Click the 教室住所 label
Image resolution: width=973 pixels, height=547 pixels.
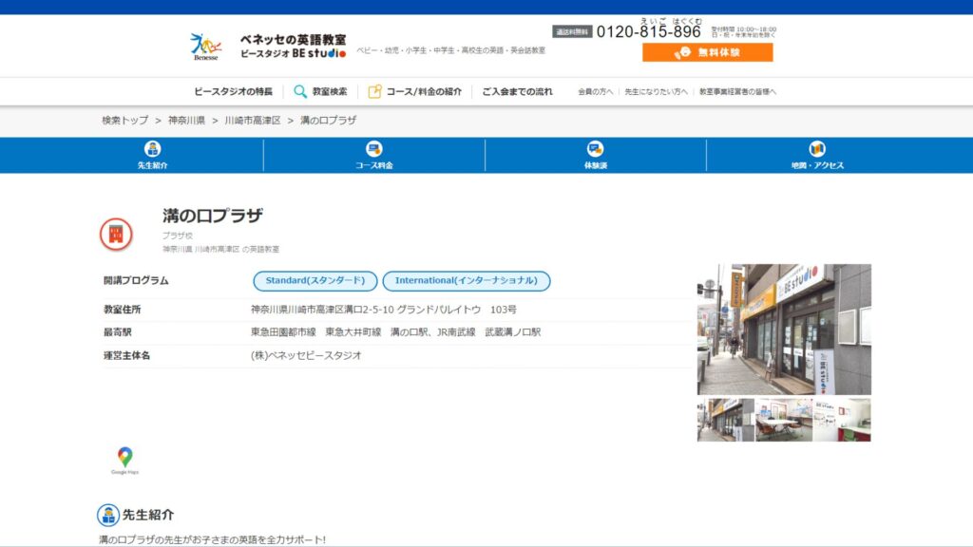click(x=122, y=310)
